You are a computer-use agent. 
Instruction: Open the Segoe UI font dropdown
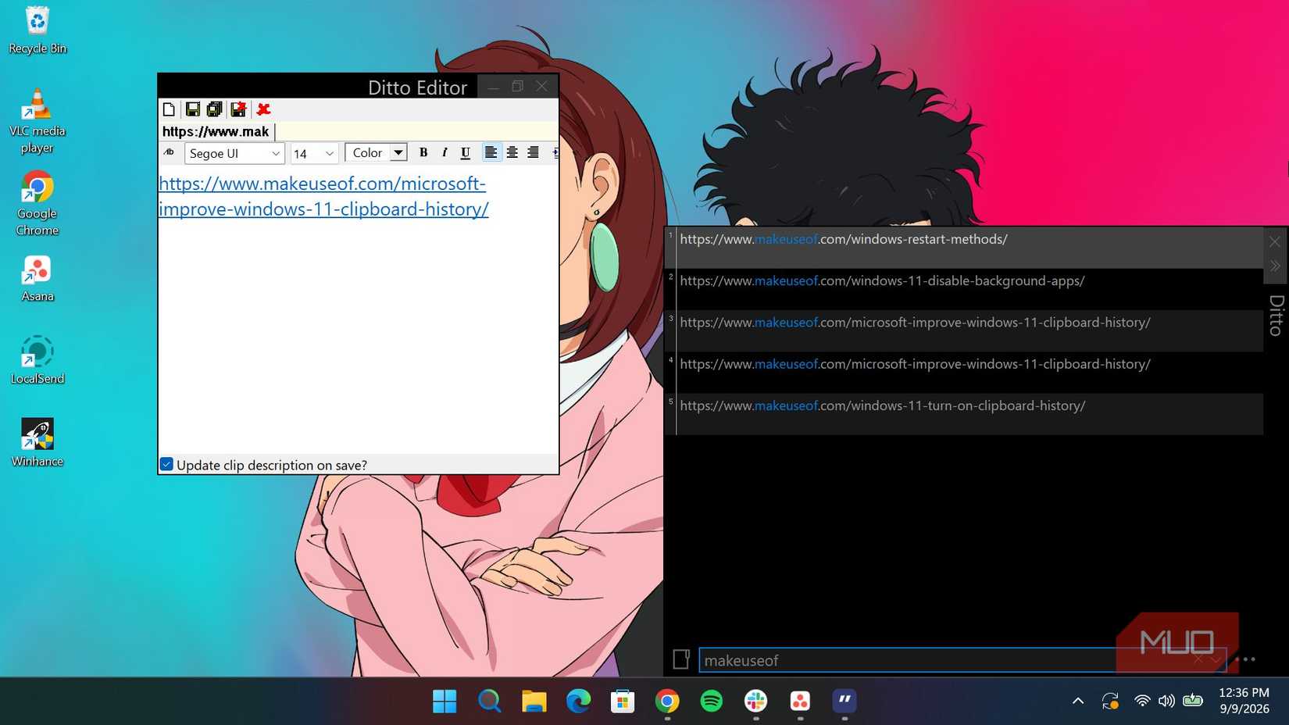point(234,153)
